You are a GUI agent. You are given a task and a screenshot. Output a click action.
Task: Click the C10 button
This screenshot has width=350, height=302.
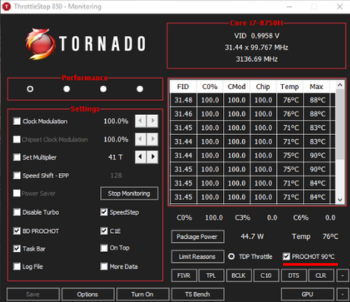pos(266,275)
